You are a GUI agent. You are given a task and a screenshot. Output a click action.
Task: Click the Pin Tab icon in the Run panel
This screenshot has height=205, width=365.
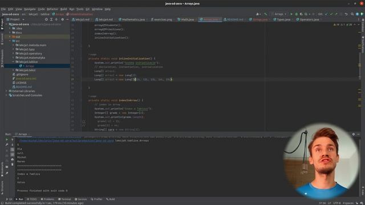point(7,173)
